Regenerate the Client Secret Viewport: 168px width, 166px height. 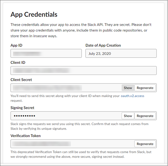pos(145,88)
